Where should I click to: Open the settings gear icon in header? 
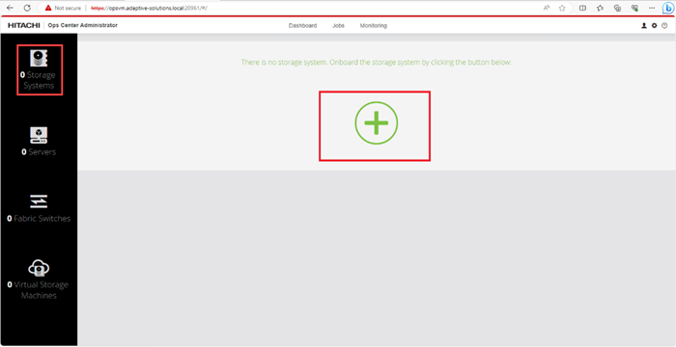click(x=655, y=26)
